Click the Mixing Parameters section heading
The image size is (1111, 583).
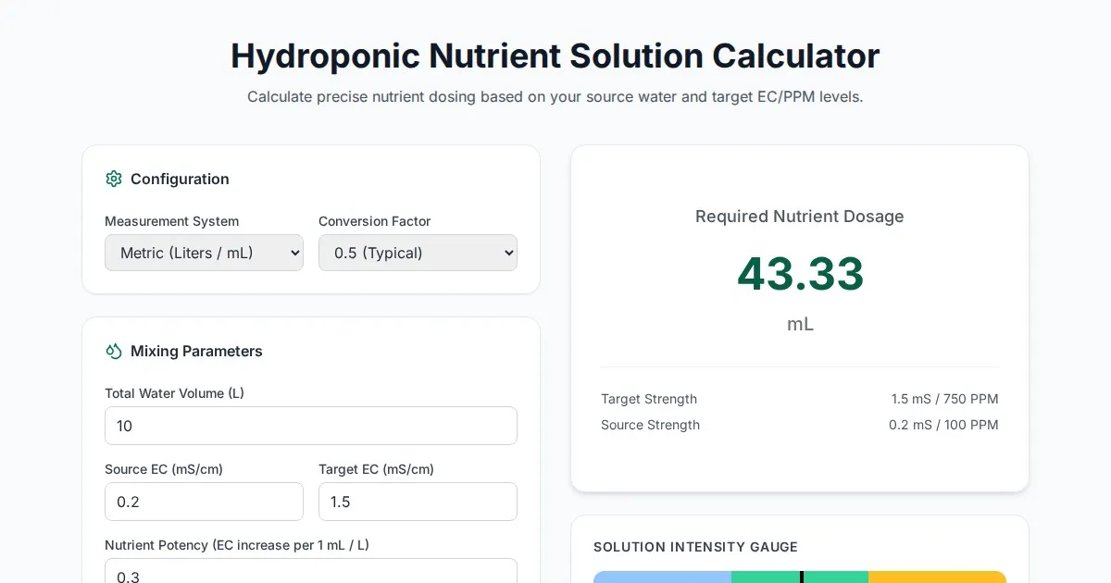tap(196, 351)
